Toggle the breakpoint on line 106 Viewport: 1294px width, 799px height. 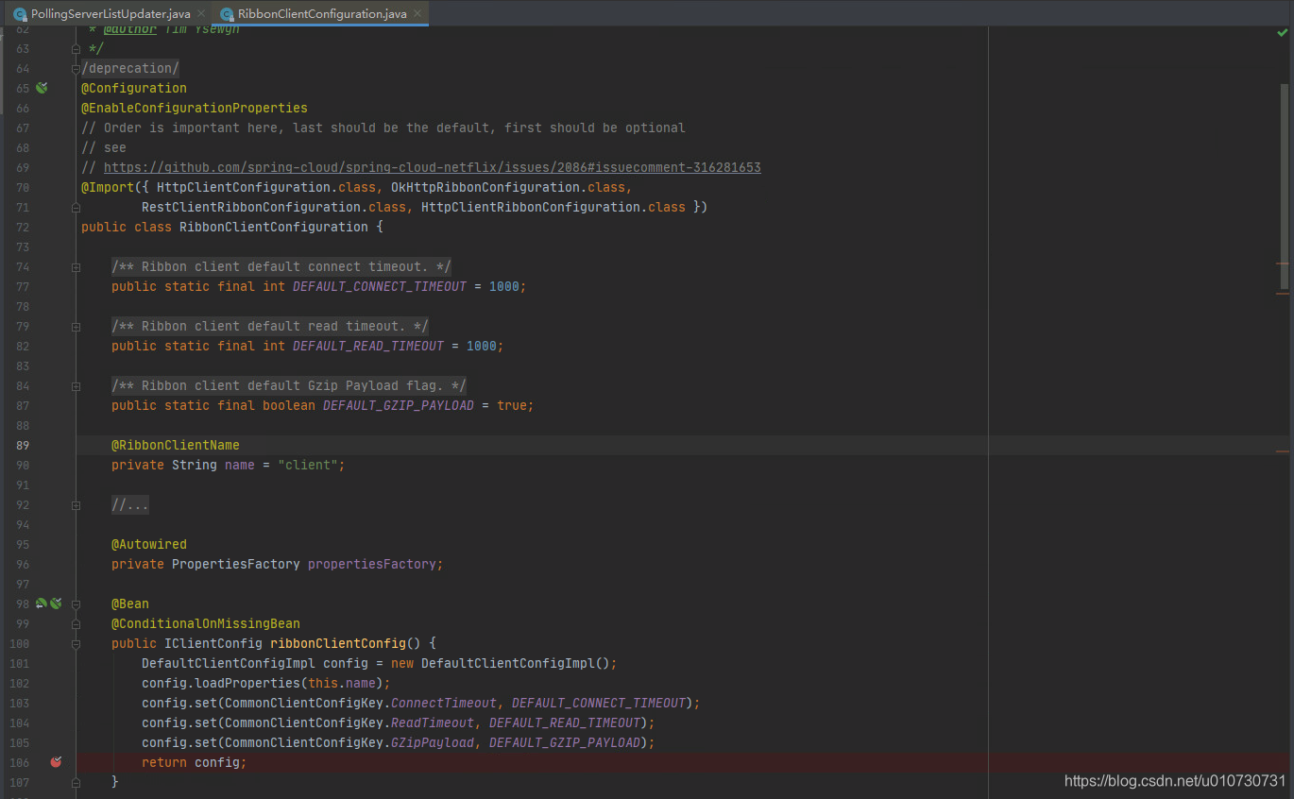point(56,762)
